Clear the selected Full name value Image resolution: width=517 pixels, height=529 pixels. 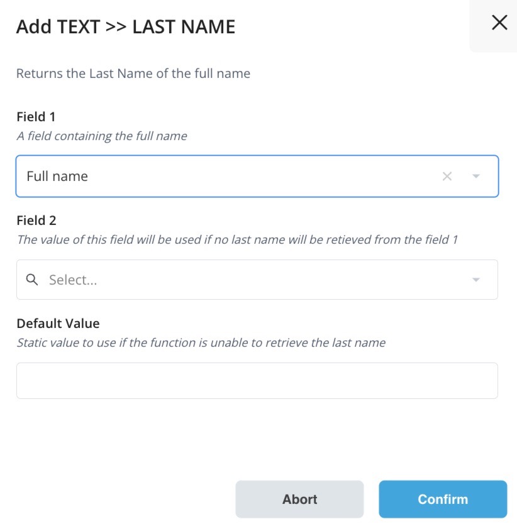pyautogui.click(x=447, y=176)
